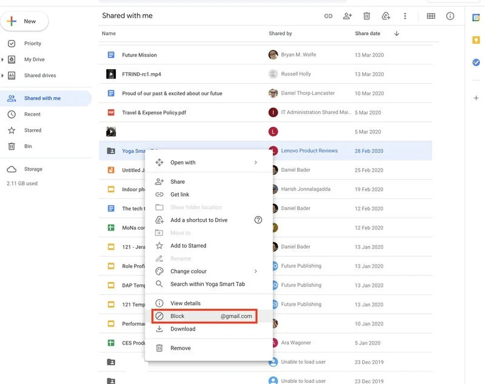Image resolution: width=485 pixels, height=384 pixels.
Task: Click the Lenovo Product Reviews sharer name
Action: coord(309,150)
